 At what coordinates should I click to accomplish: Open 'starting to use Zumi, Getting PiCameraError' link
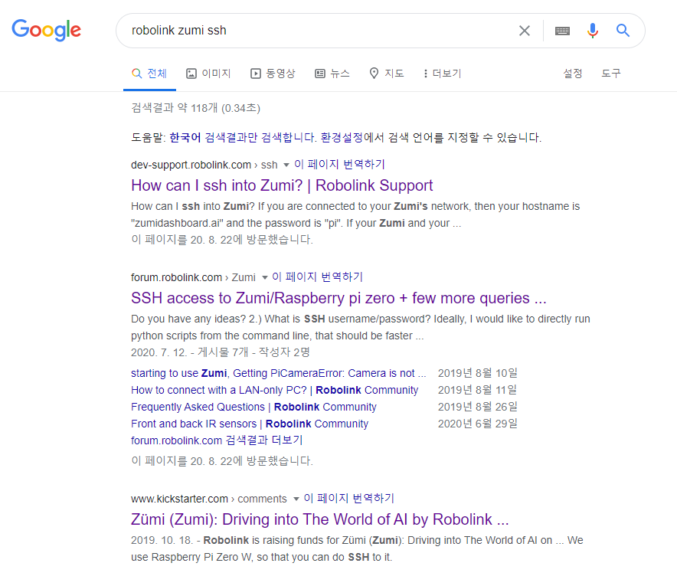pos(279,373)
